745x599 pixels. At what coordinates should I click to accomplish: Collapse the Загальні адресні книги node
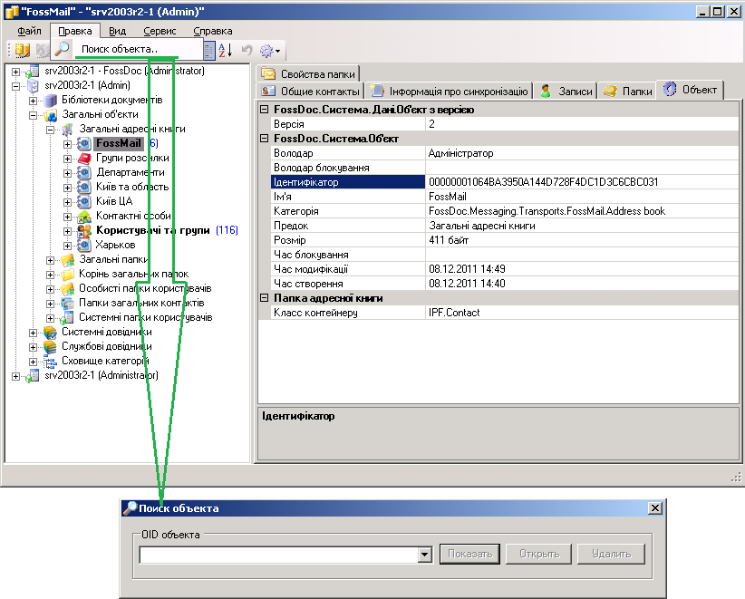52,130
